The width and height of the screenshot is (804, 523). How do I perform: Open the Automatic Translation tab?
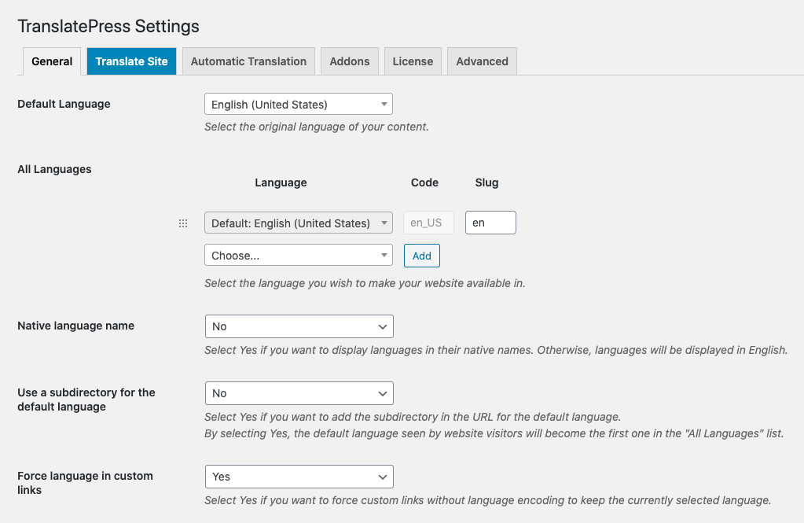248,61
